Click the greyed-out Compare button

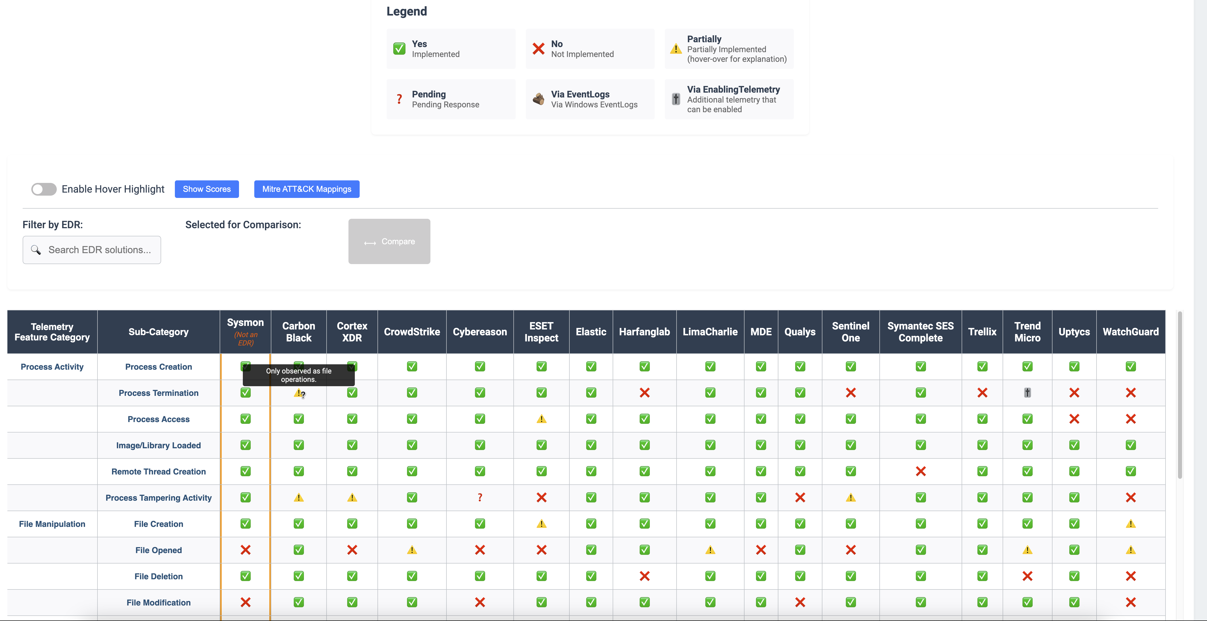tap(389, 241)
